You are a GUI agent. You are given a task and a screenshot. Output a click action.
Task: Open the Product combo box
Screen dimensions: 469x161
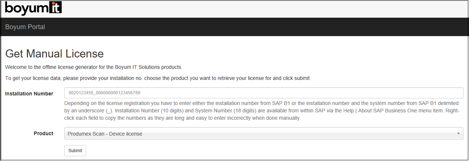tap(264, 134)
